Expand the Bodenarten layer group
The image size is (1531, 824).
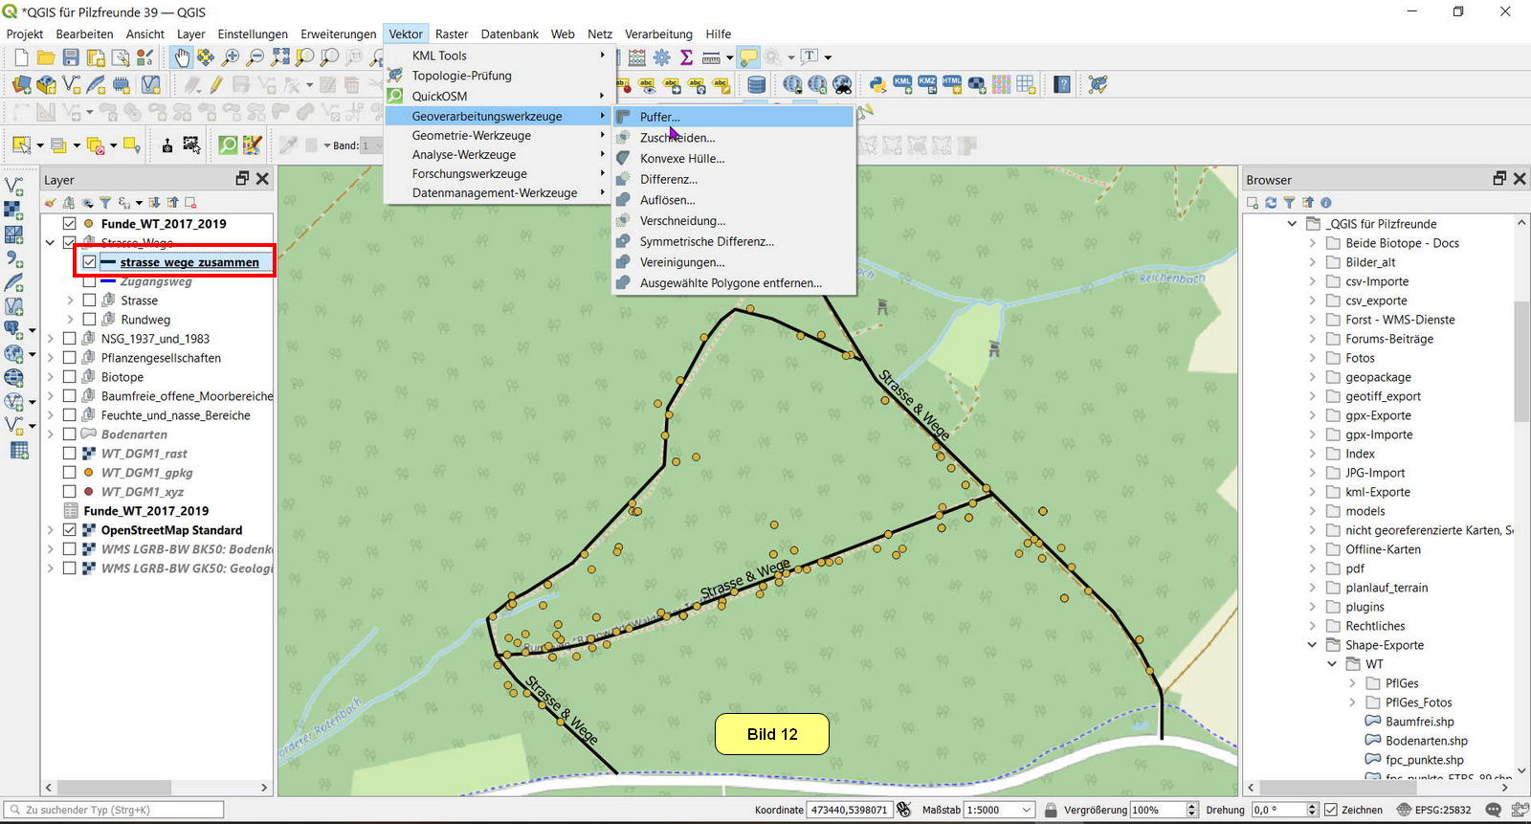point(51,434)
